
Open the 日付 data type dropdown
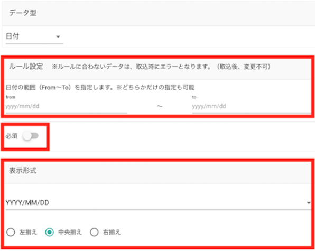click(34, 37)
